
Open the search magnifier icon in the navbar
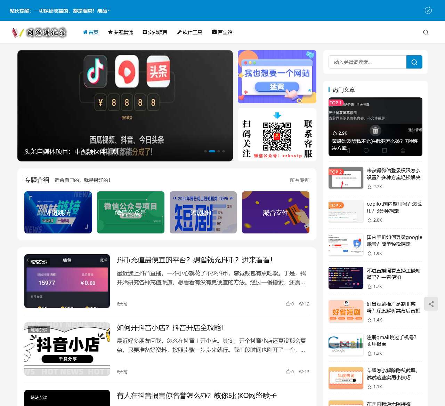(426, 32)
